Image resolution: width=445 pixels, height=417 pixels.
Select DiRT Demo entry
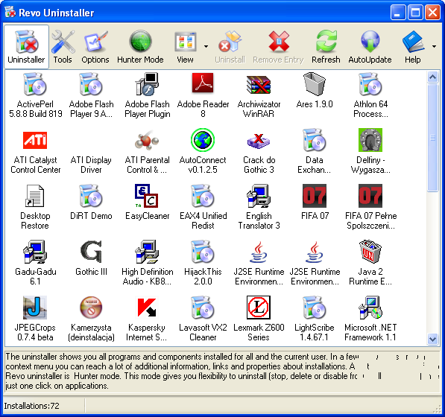point(91,203)
